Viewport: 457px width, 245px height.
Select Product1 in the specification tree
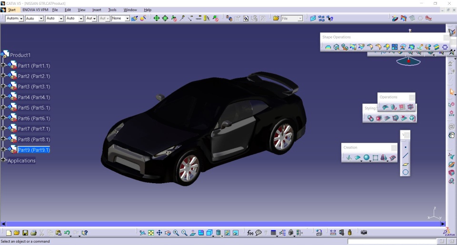click(20, 55)
